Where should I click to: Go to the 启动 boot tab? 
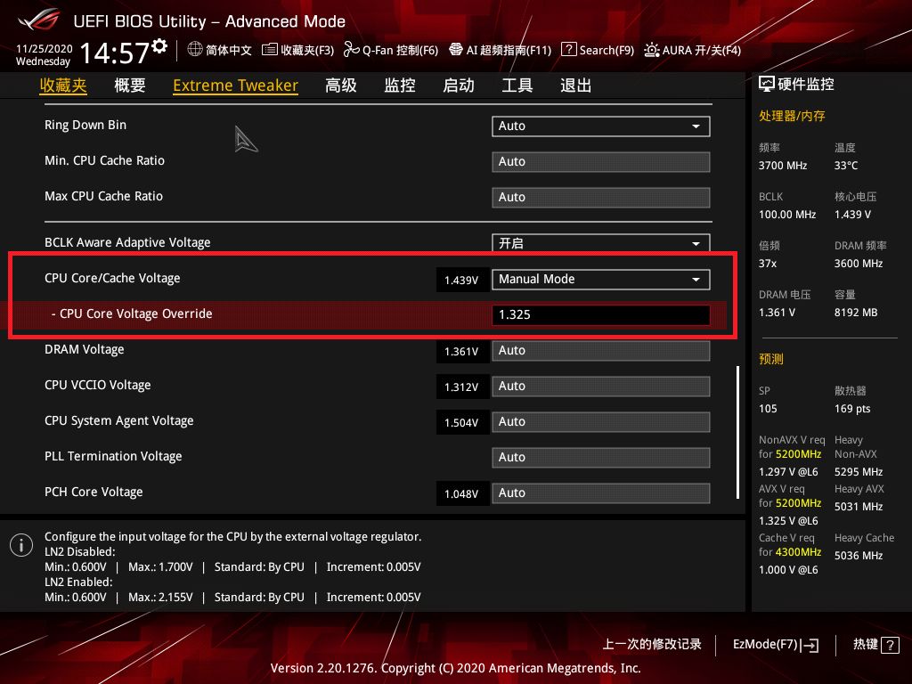[x=459, y=85]
